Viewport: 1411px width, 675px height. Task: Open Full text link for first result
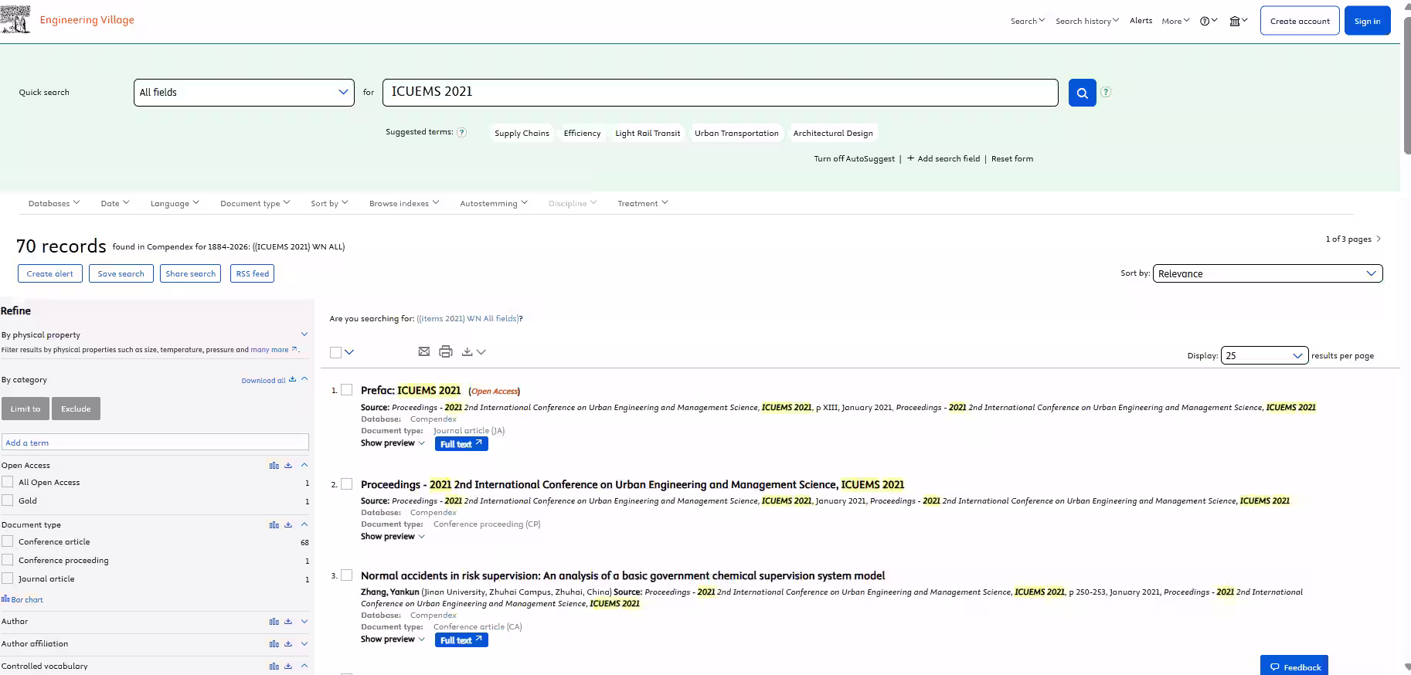pyautogui.click(x=461, y=444)
